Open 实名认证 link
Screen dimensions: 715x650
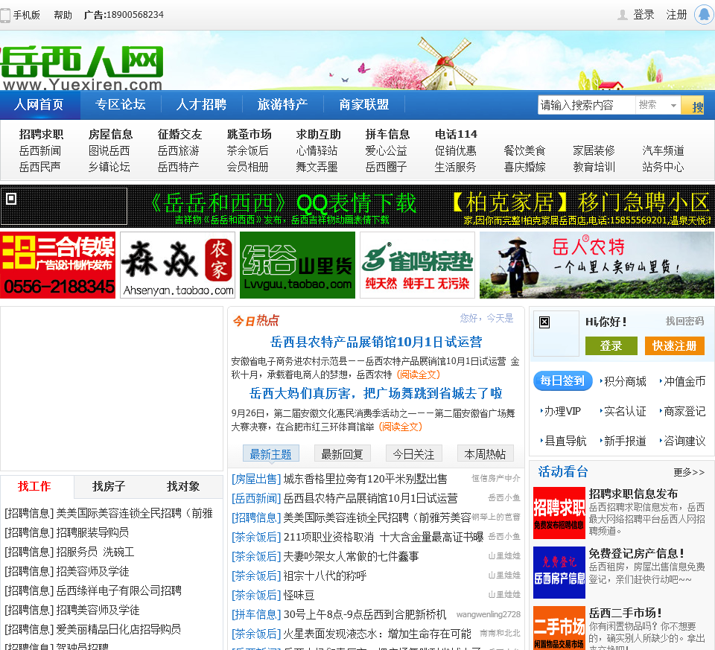pos(625,412)
